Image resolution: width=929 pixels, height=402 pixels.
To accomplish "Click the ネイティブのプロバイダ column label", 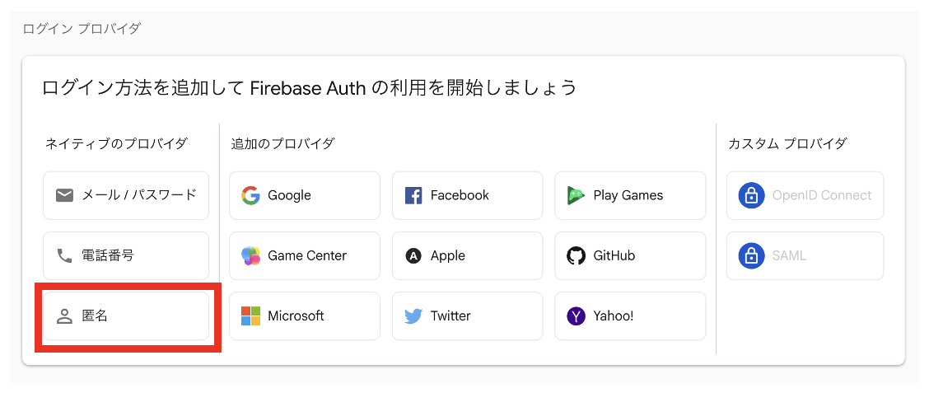I will (116, 143).
